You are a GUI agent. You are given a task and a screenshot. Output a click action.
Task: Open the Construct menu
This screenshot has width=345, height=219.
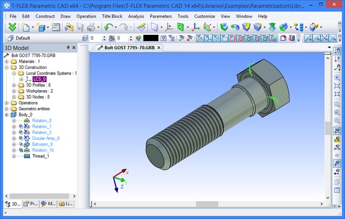pyautogui.click(x=45, y=16)
